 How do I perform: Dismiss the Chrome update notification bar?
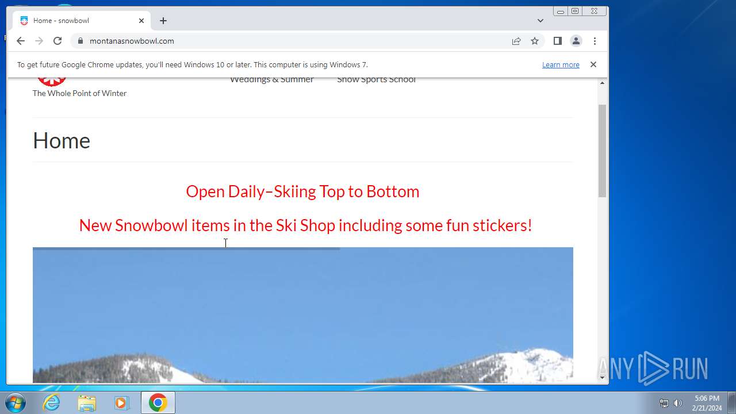(x=593, y=64)
